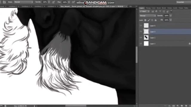Create a new group folder icon
Screen dimensions: 191x107
pos(182,106)
